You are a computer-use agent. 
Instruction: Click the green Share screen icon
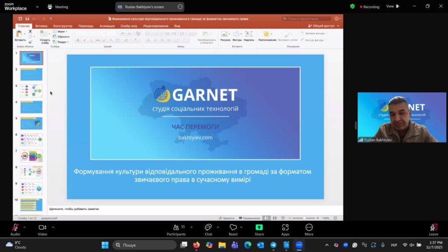(x=259, y=227)
